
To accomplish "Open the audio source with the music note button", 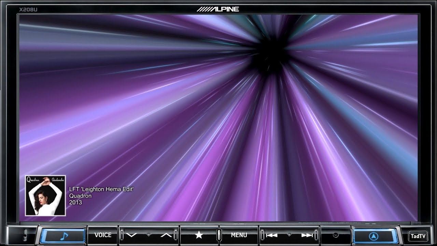I will (x=63, y=236).
